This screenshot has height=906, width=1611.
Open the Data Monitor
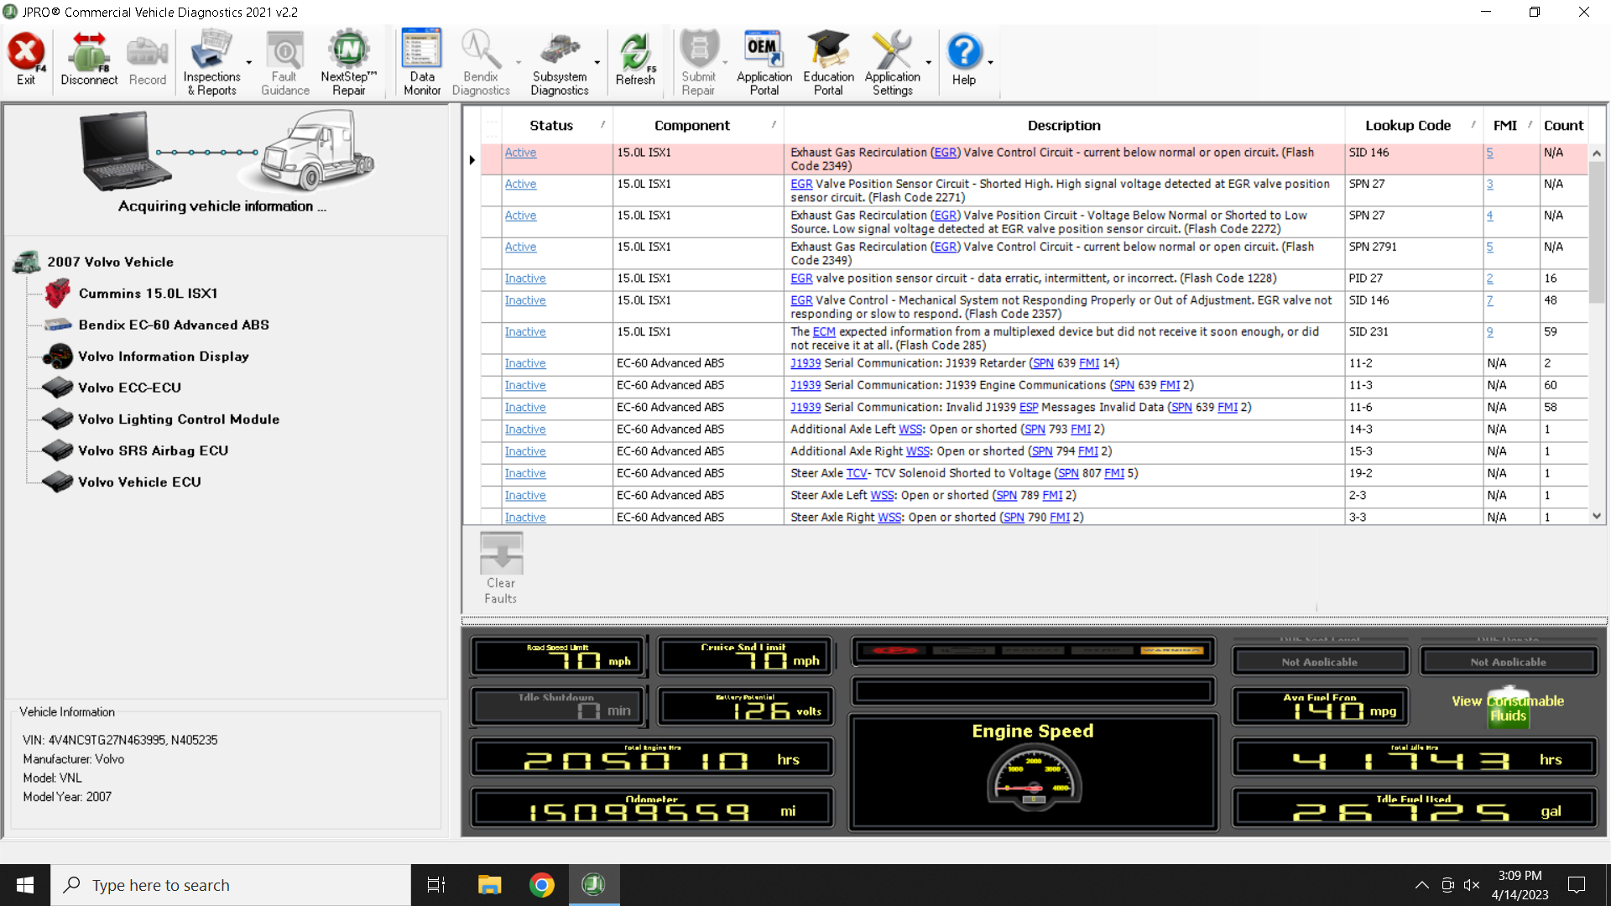[x=421, y=63]
